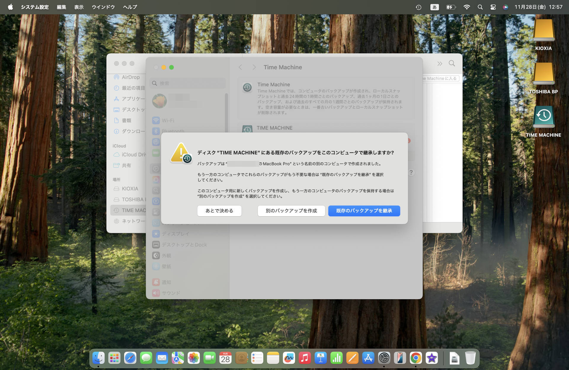Open Music from the Dock
Viewport: 569px width, 370px height.
pos(304,358)
